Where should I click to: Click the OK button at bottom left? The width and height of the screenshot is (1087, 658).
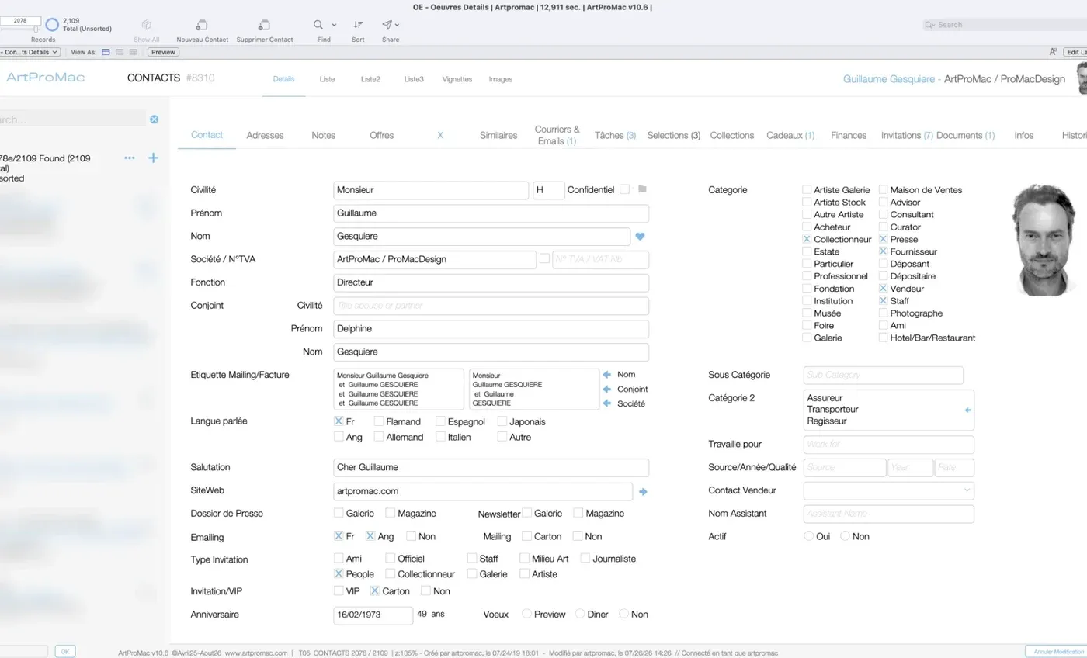point(65,651)
